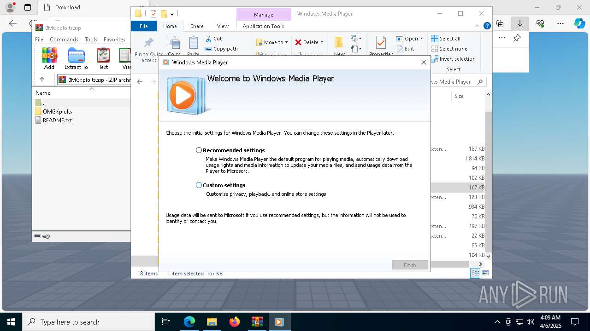Open Firefox from the taskbar
The width and height of the screenshot is (590, 331).
(x=234, y=322)
